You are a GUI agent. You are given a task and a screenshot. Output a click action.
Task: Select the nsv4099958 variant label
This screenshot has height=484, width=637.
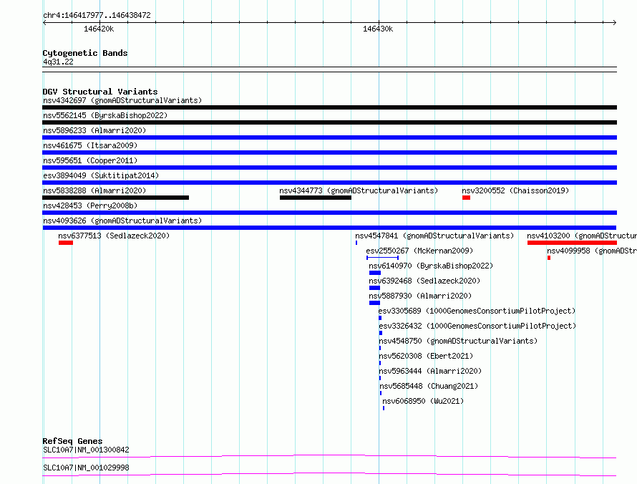tap(592, 251)
